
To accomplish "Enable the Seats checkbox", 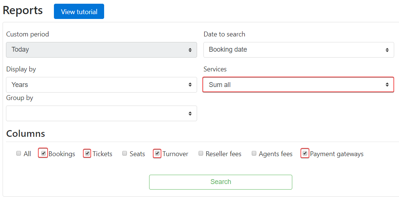I will [125, 153].
